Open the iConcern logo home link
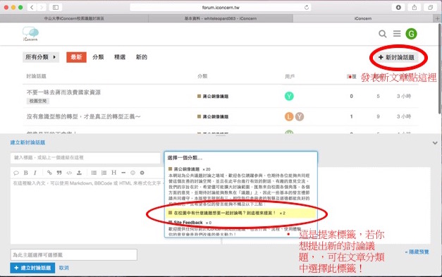 [30, 34]
